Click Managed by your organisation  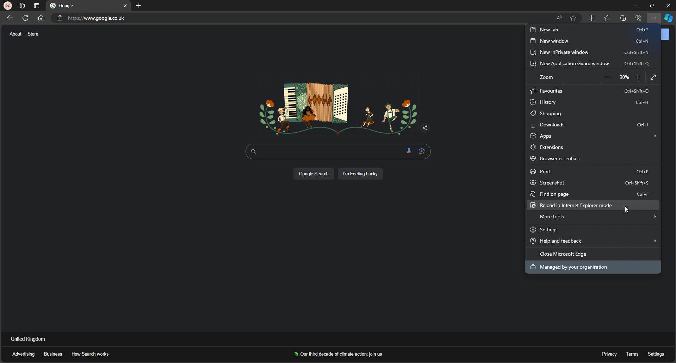pyautogui.click(x=593, y=267)
